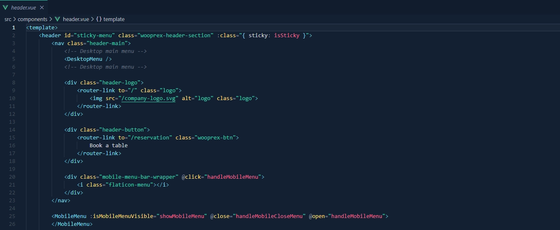Click the alt="logo" attribute
560x230 pixels.
[197, 98]
